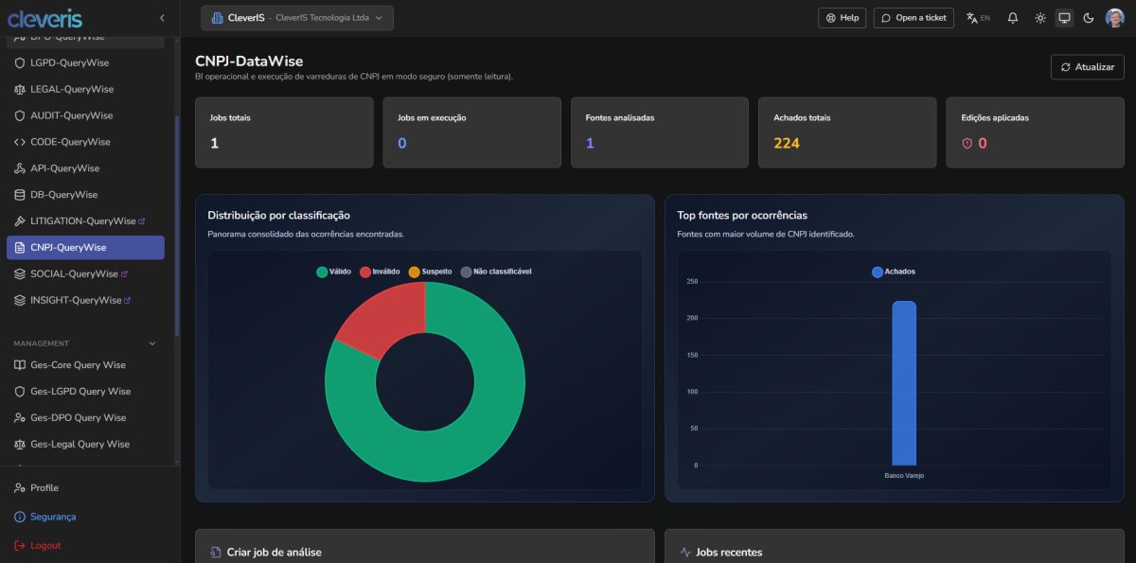Open the external link icon beside LITIGATION-QueryWise
This screenshot has width=1136, height=563.
(142, 221)
